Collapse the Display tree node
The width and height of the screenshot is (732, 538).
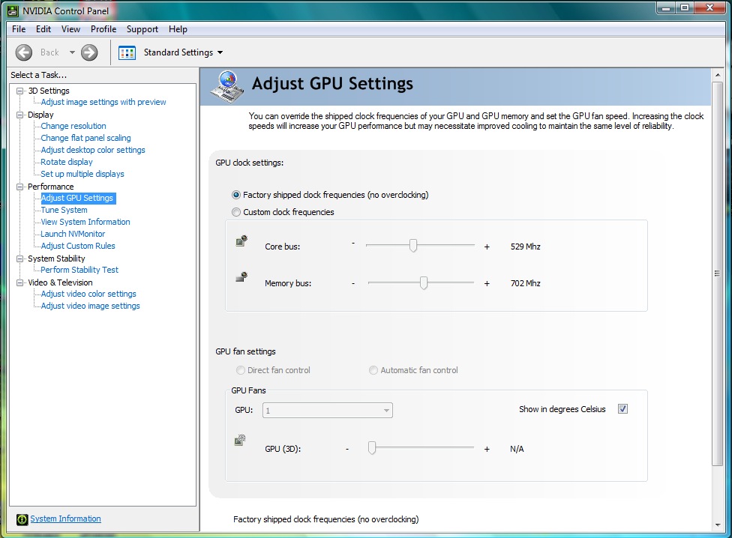click(x=19, y=115)
